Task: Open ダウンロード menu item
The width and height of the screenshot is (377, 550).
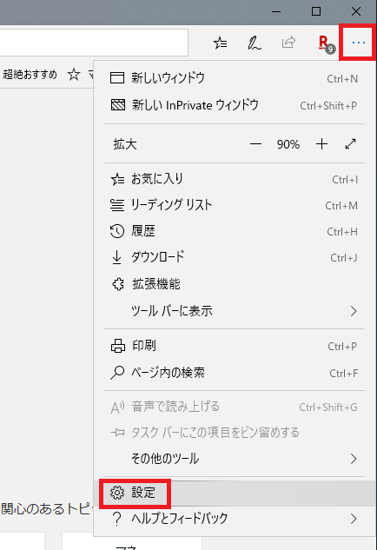Action: pos(235,257)
